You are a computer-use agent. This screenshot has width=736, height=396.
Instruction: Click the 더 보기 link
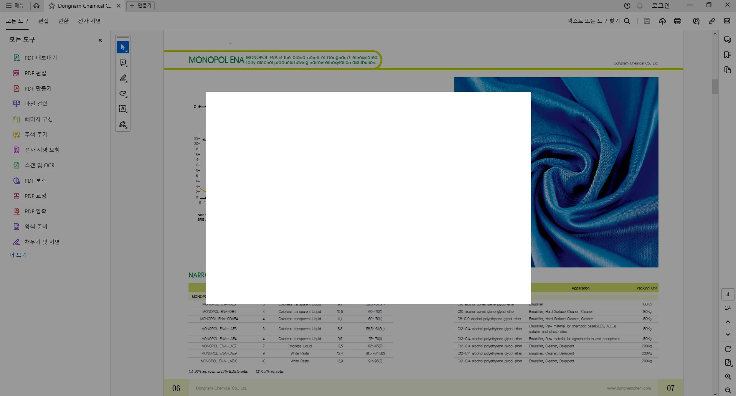[18, 255]
